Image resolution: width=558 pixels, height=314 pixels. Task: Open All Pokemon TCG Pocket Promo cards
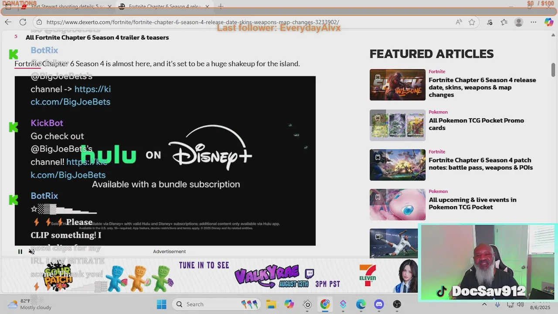click(x=476, y=124)
